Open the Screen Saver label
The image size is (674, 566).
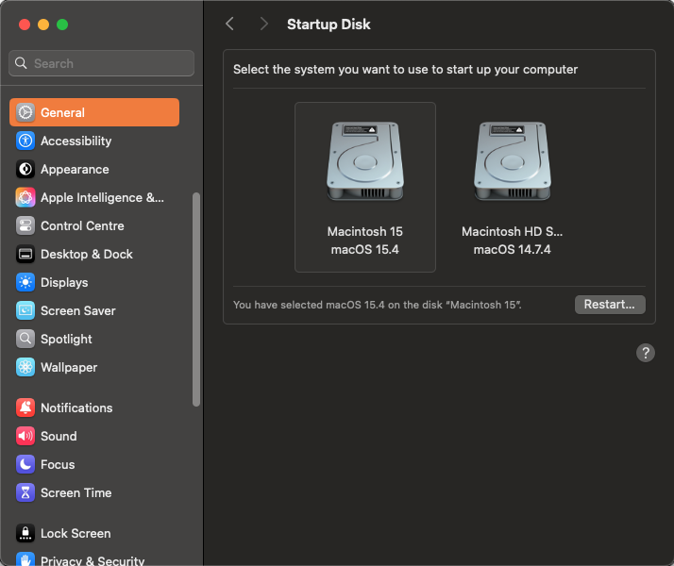pyautogui.click(x=78, y=311)
